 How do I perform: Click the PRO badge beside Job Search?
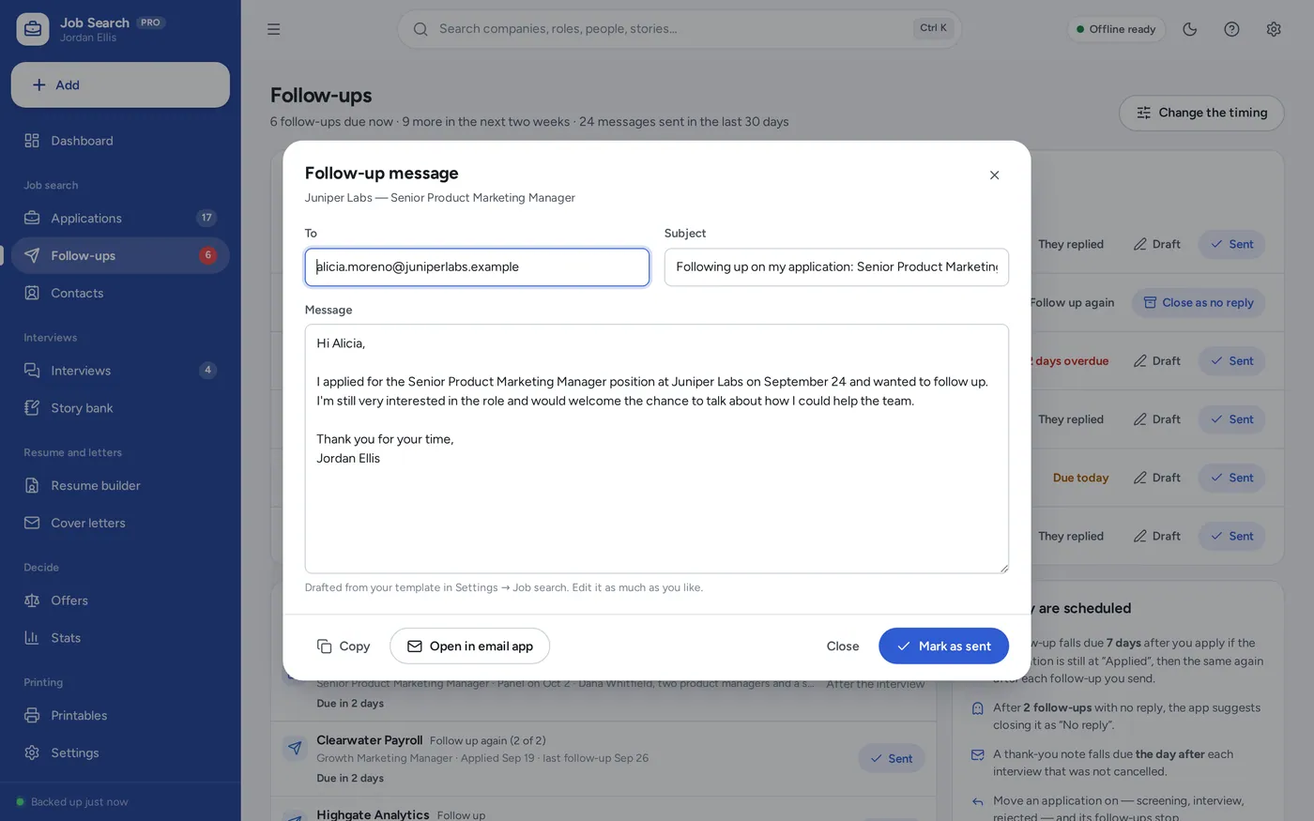pyautogui.click(x=150, y=23)
